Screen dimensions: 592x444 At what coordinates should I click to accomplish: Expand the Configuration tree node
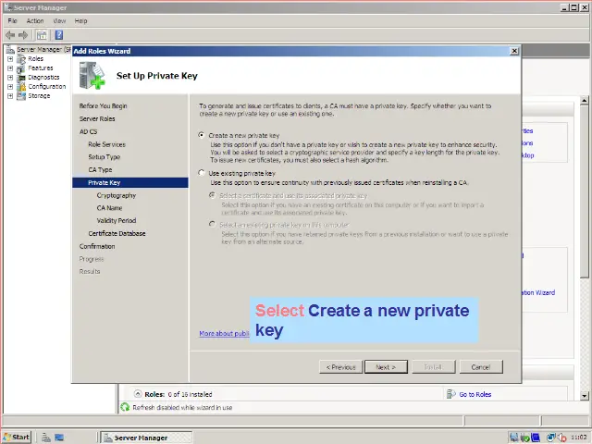(10, 86)
